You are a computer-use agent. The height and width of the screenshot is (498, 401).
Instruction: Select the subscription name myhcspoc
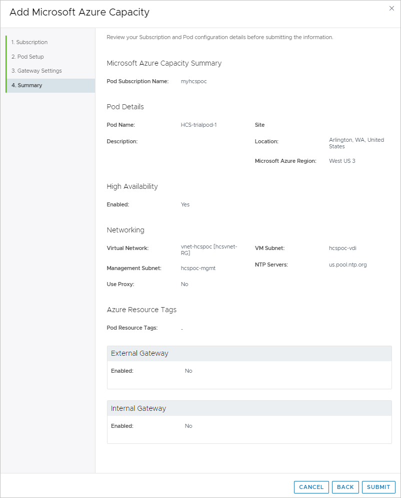pyautogui.click(x=193, y=81)
